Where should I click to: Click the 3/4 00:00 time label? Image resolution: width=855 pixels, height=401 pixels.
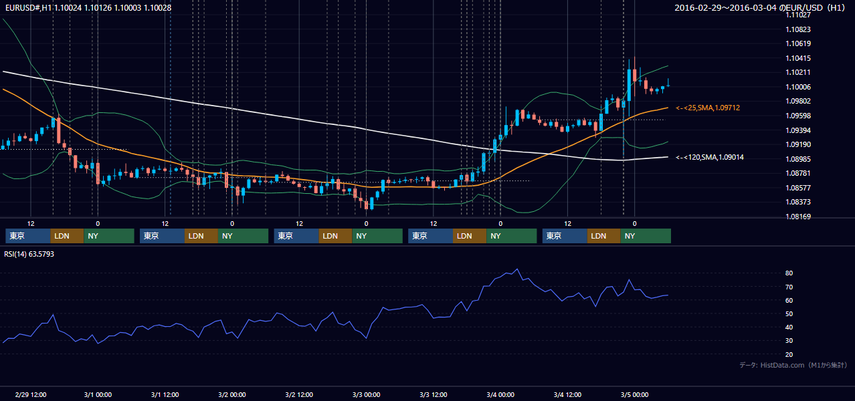[x=500, y=395]
